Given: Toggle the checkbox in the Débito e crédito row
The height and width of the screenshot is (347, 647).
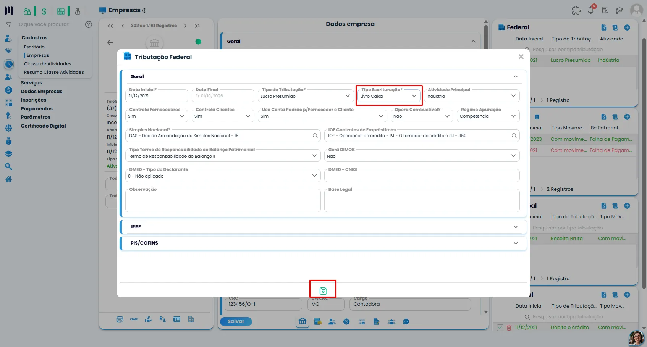Looking at the screenshot, I should click(x=500, y=328).
